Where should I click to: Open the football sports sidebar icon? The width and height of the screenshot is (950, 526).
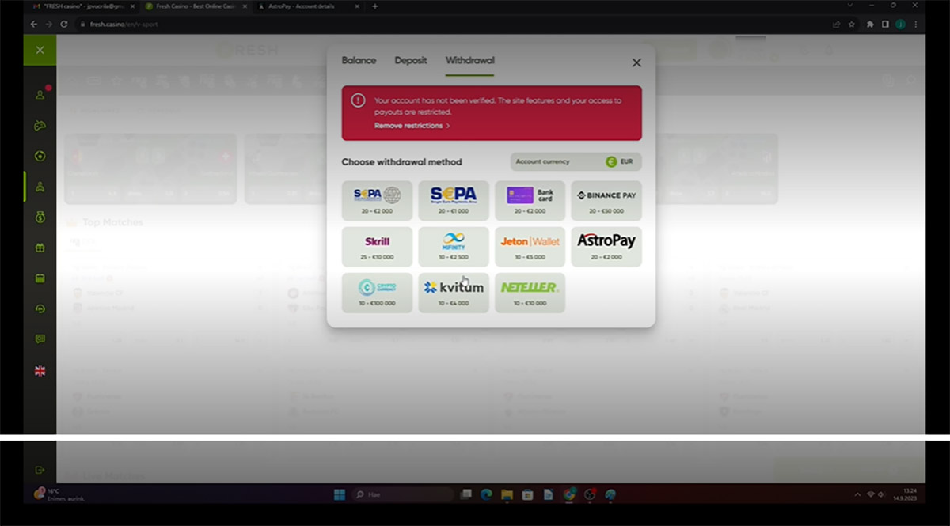[x=40, y=156]
